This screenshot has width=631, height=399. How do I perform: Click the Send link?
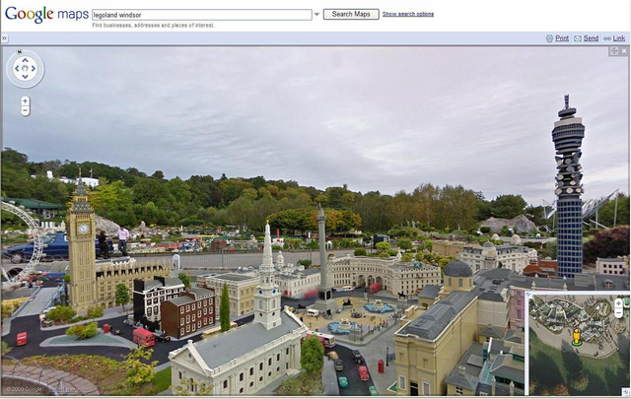tap(590, 38)
